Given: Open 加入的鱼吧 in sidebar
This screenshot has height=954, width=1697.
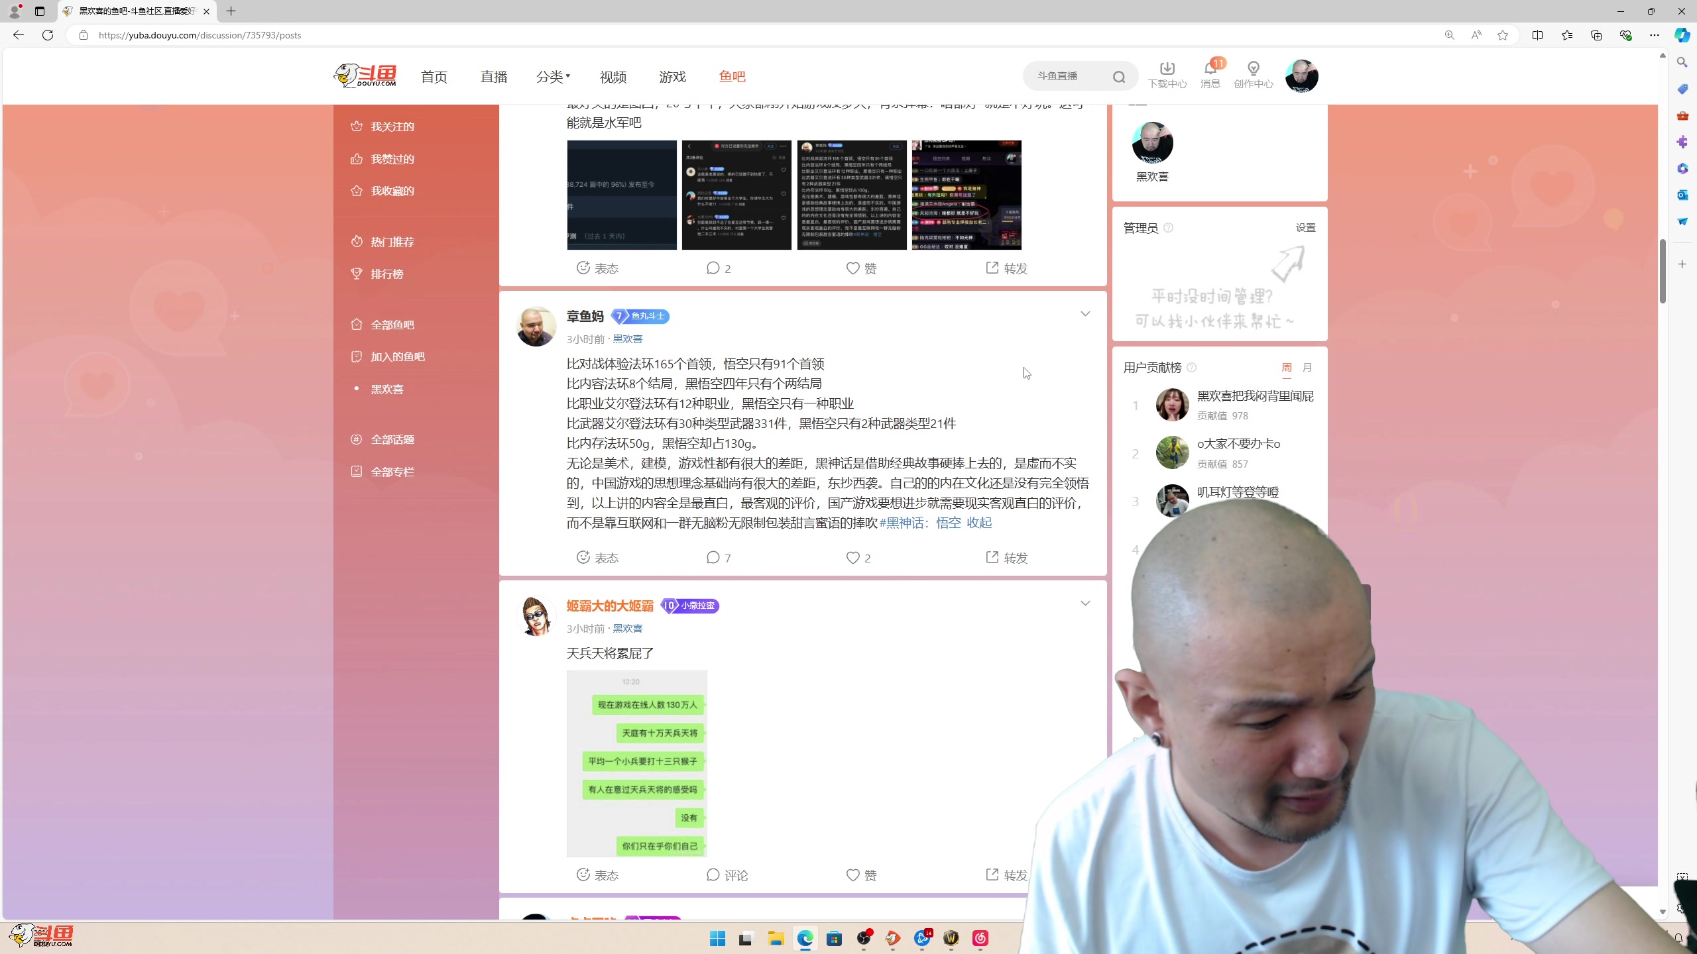Looking at the screenshot, I should coord(388,356).
